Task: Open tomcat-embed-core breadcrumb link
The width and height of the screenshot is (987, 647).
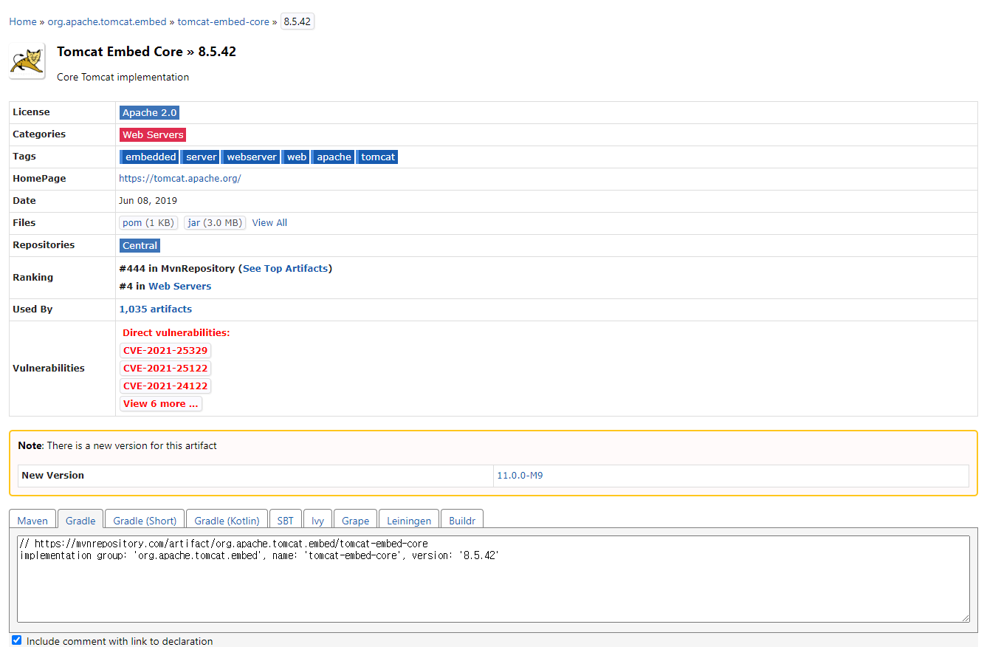Action: [224, 21]
